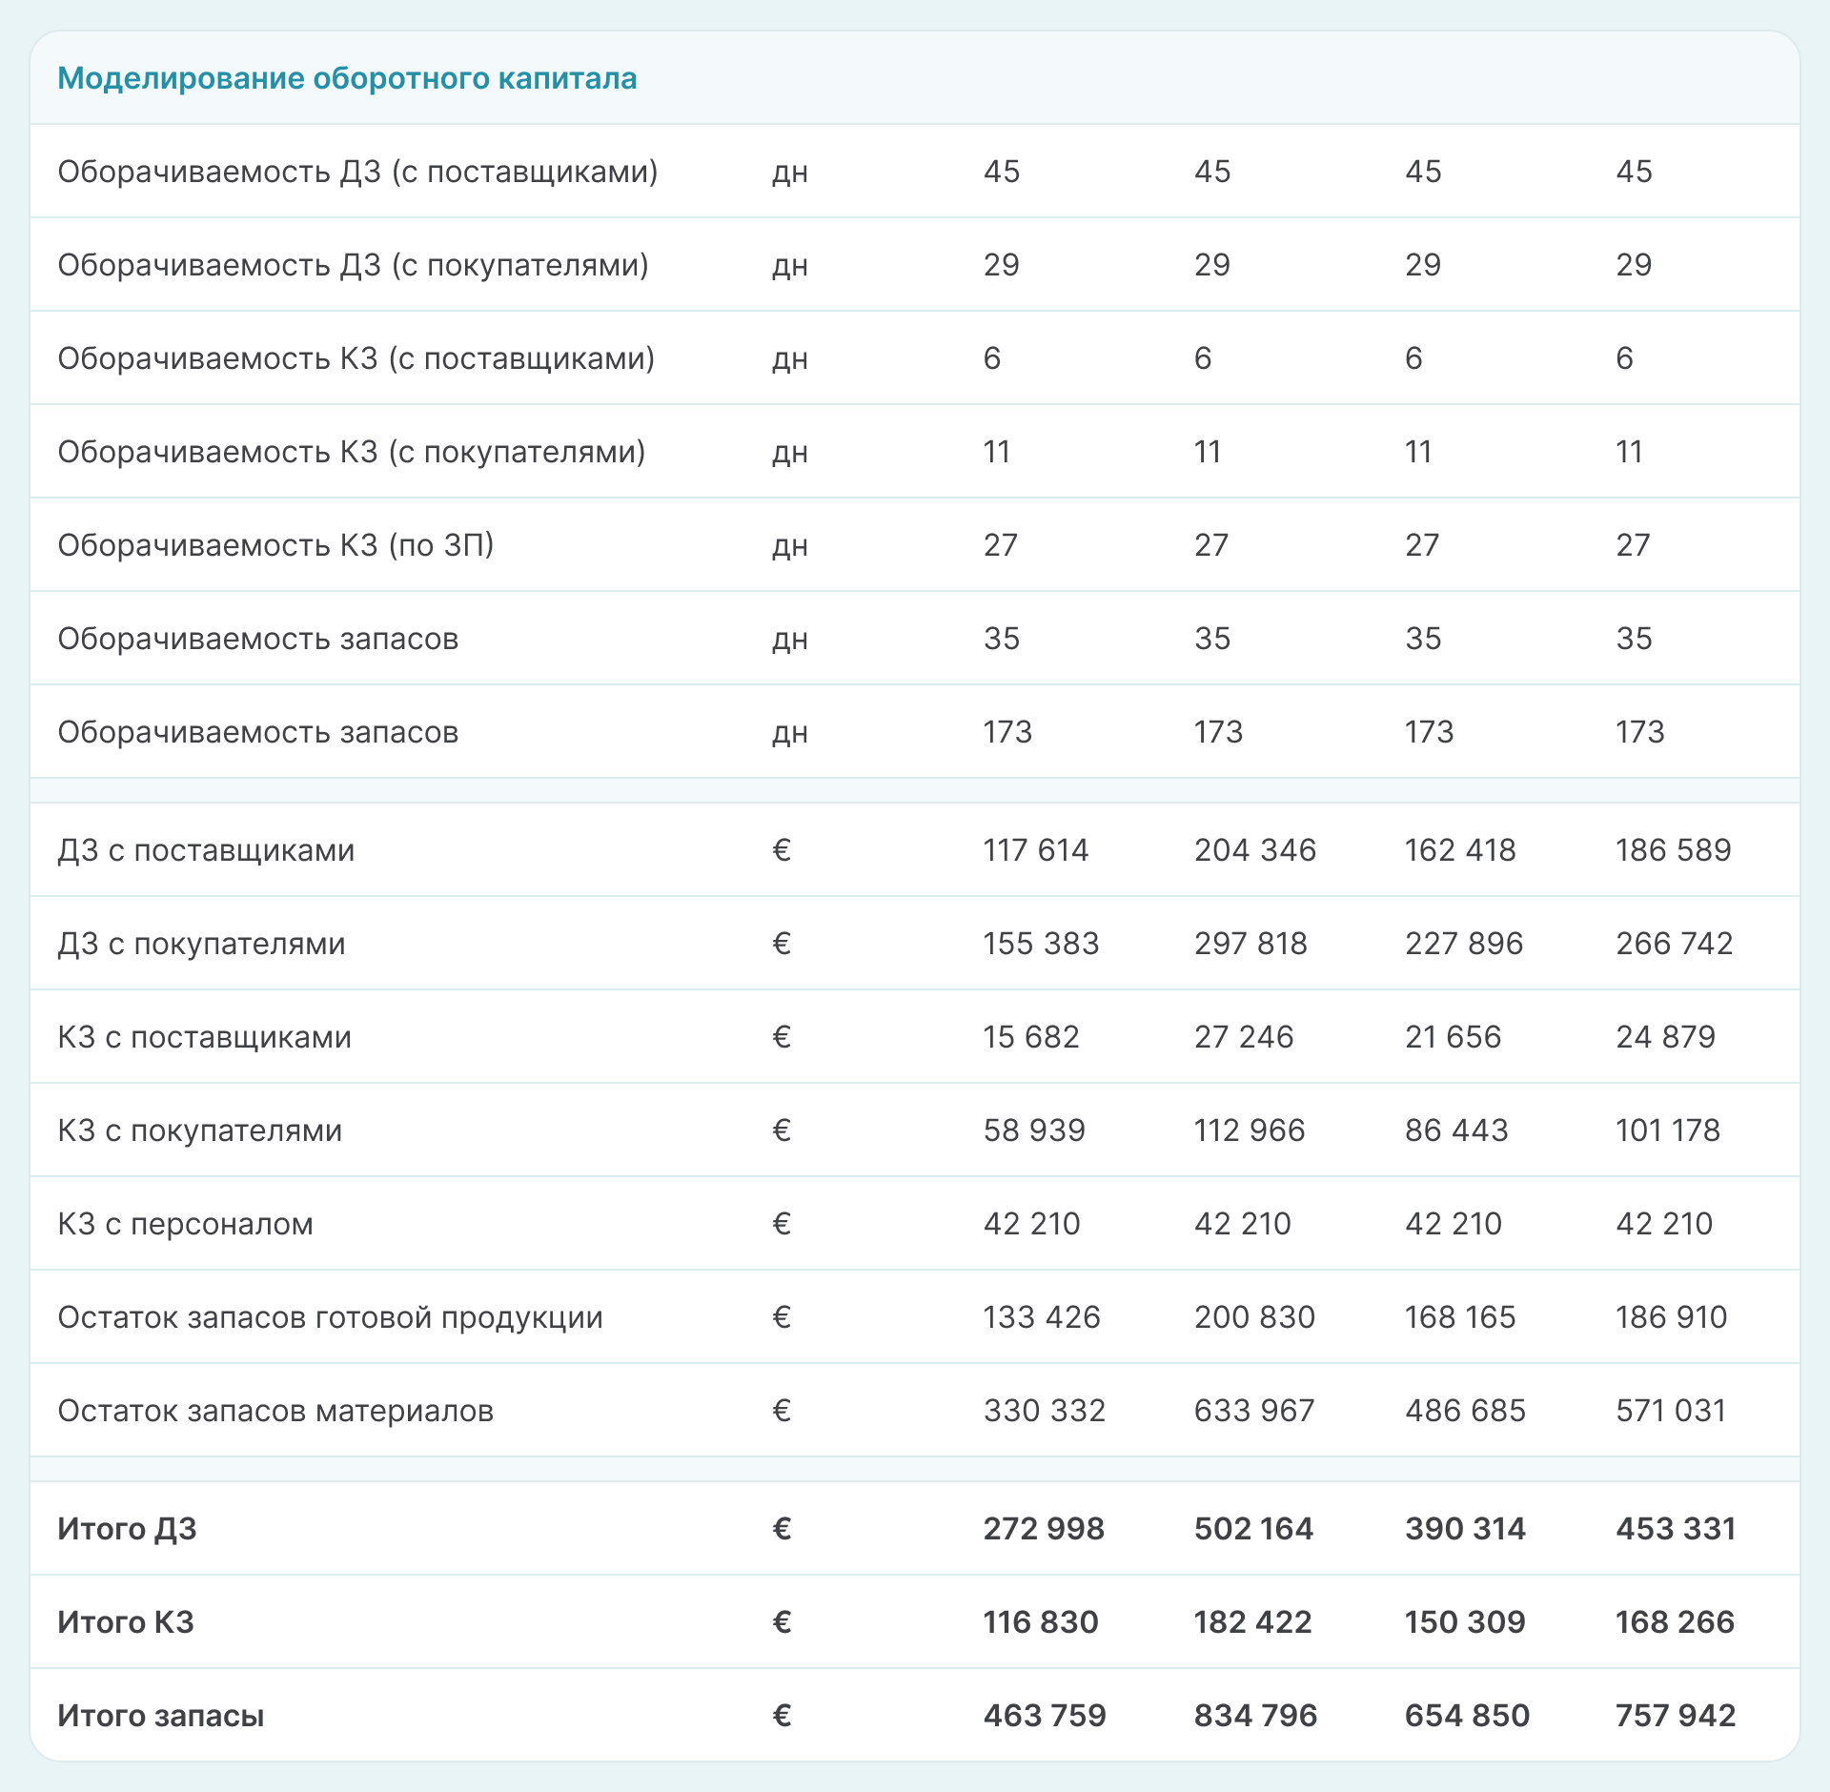Select the cell showing 571 031
Viewport: 1830px width, 1792px height.
click(x=1671, y=1411)
